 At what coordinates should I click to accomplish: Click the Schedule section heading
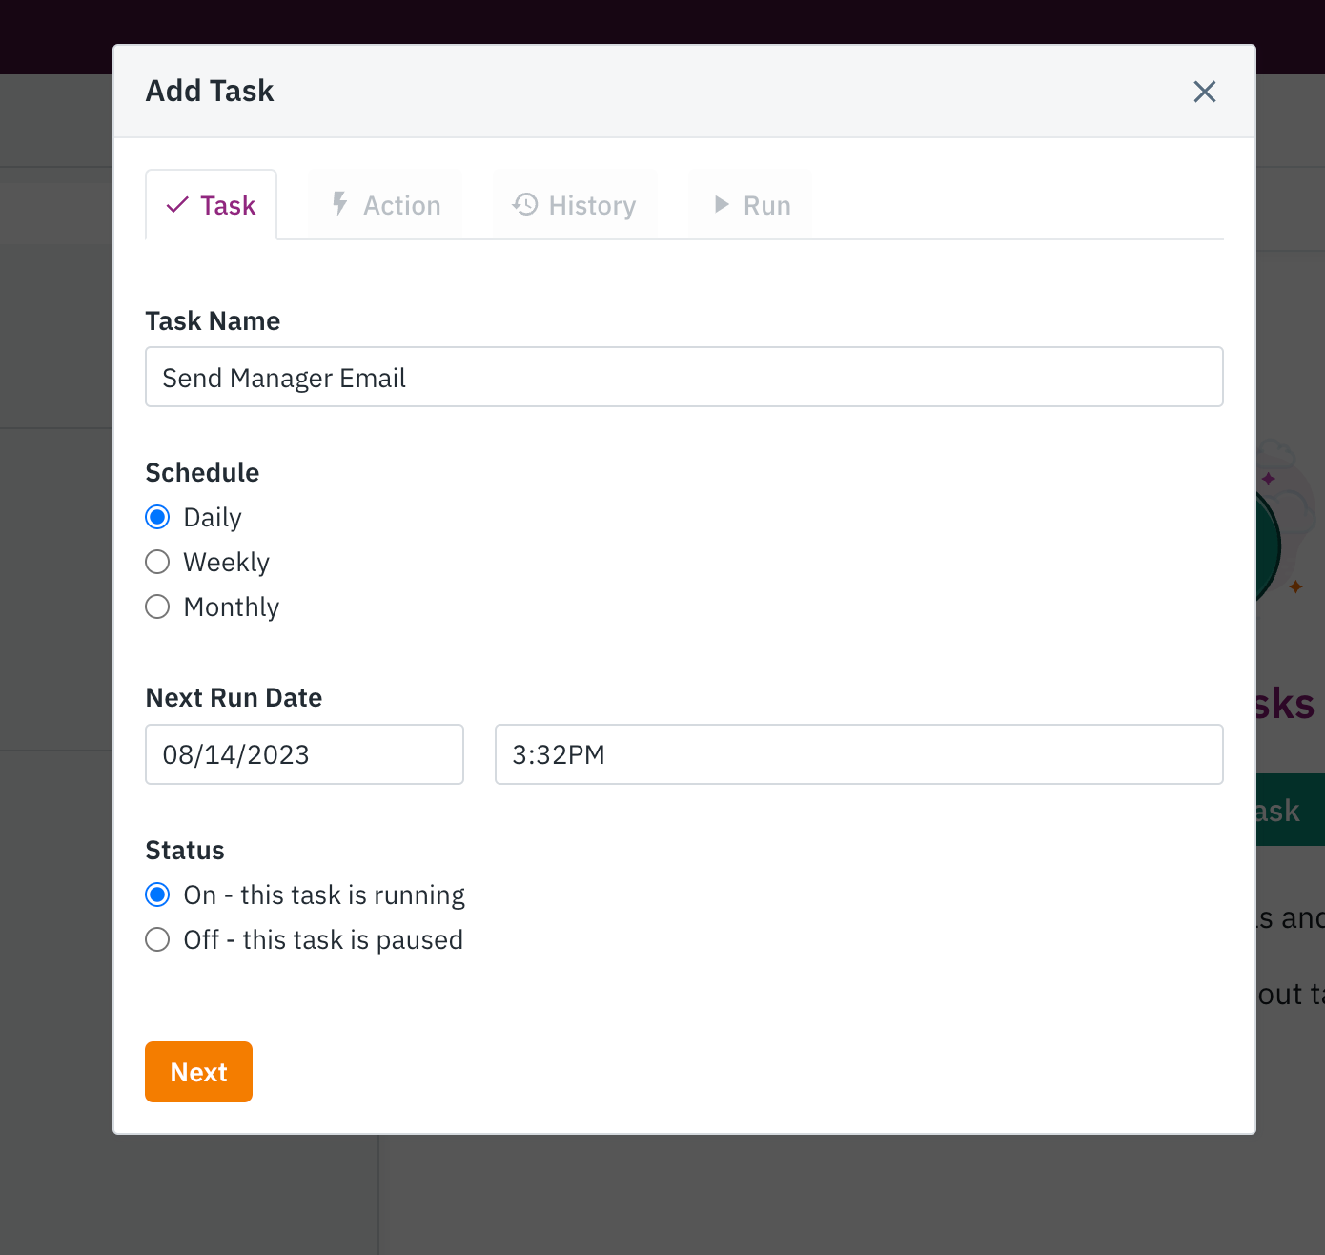(202, 472)
